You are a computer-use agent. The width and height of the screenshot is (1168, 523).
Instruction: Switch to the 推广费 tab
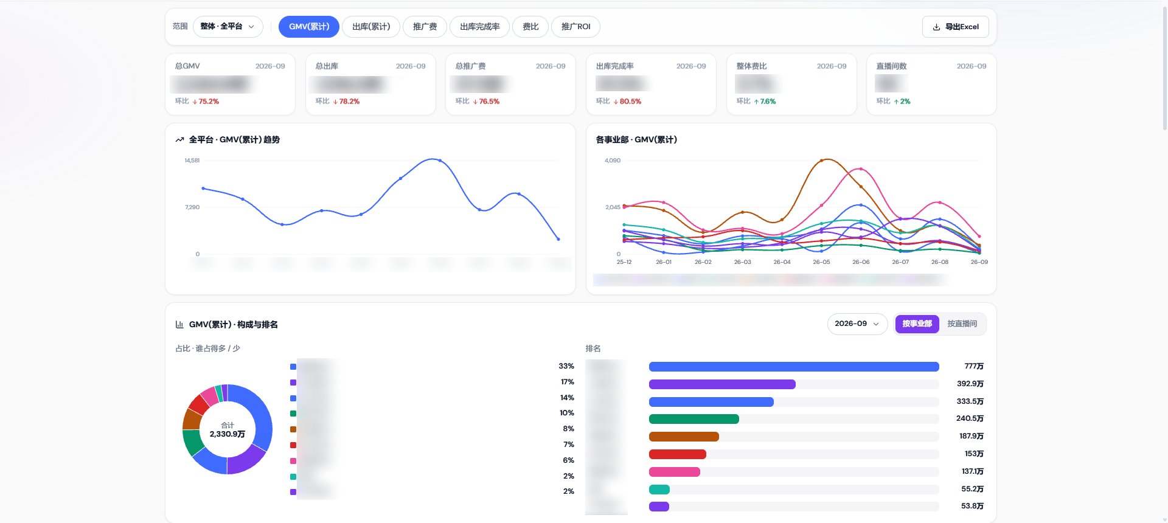[425, 27]
